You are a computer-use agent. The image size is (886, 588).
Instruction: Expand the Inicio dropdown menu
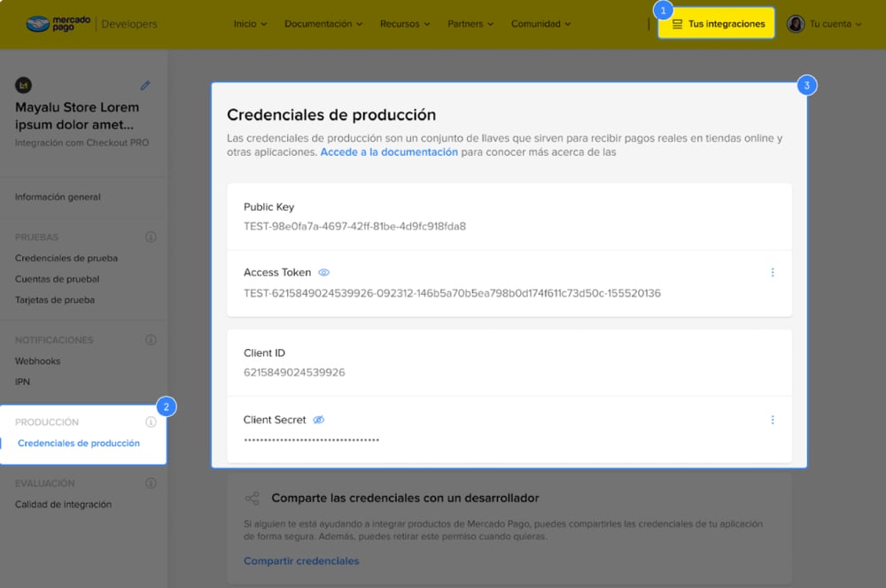click(x=251, y=24)
